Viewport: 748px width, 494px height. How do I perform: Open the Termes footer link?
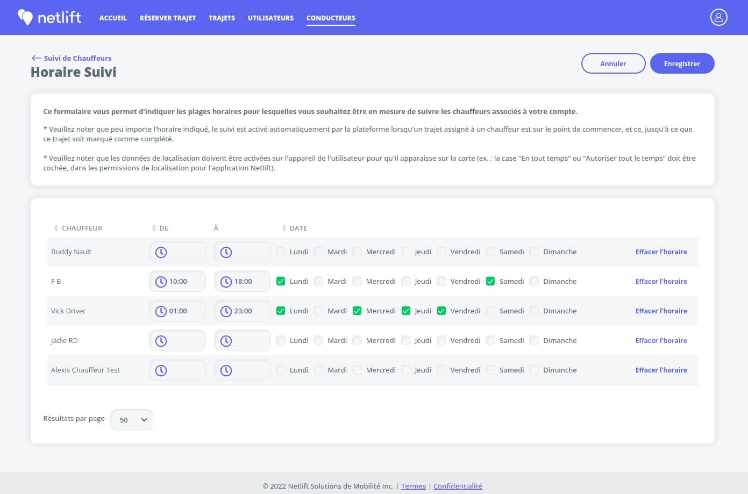414,486
